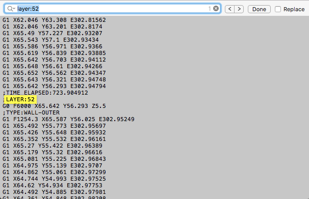
Task: Click line ending E302.97299
Action: click(54, 172)
